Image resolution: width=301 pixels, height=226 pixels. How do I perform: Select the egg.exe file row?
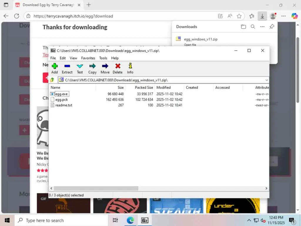(x=158, y=94)
